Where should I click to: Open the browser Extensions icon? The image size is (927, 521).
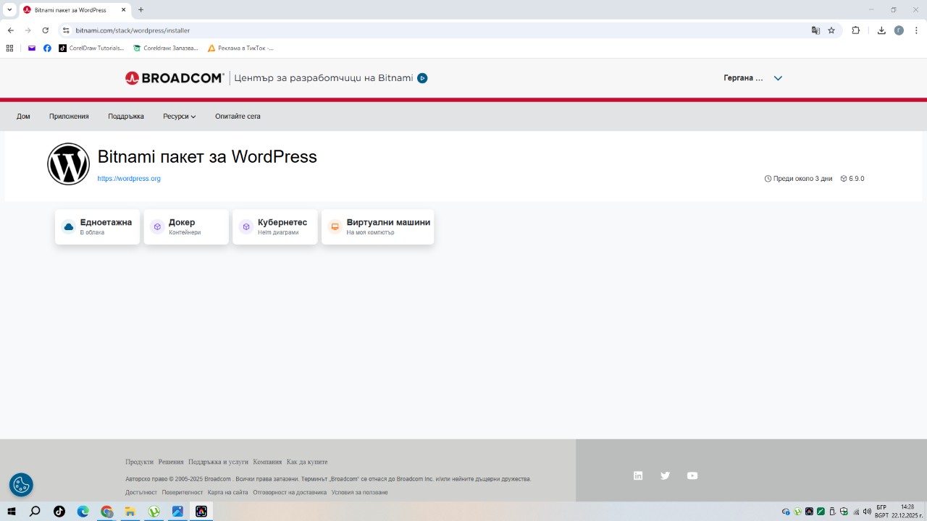click(855, 30)
